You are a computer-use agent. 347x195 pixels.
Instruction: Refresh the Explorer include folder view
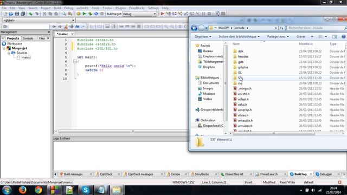coord(281,28)
